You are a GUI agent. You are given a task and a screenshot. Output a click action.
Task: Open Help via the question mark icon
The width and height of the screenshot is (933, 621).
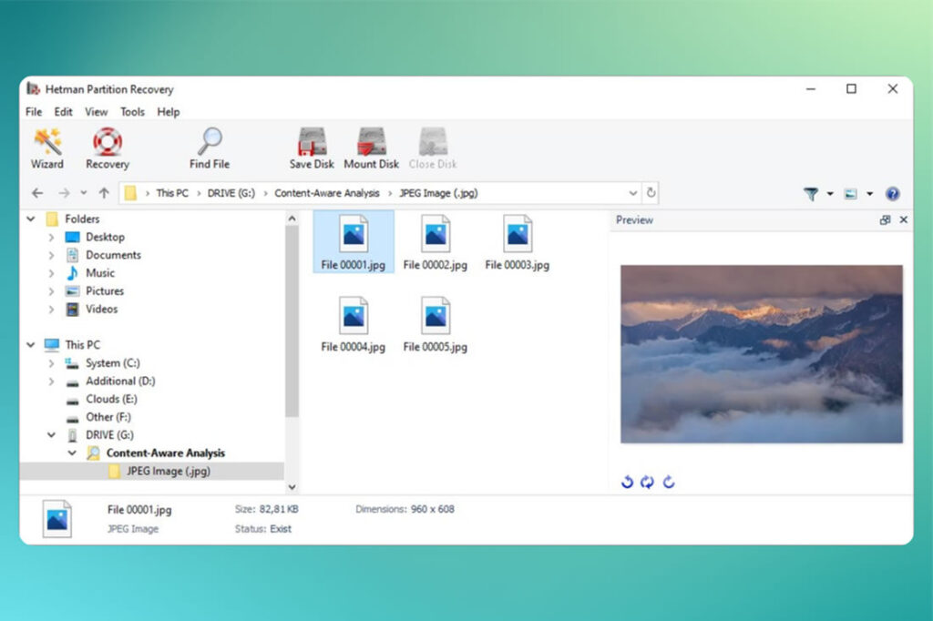click(893, 193)
